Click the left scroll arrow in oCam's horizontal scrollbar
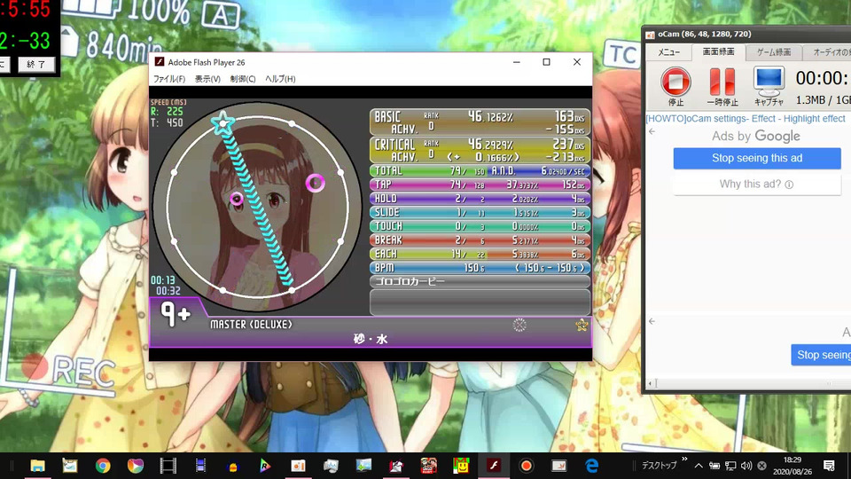 [650, 383]
